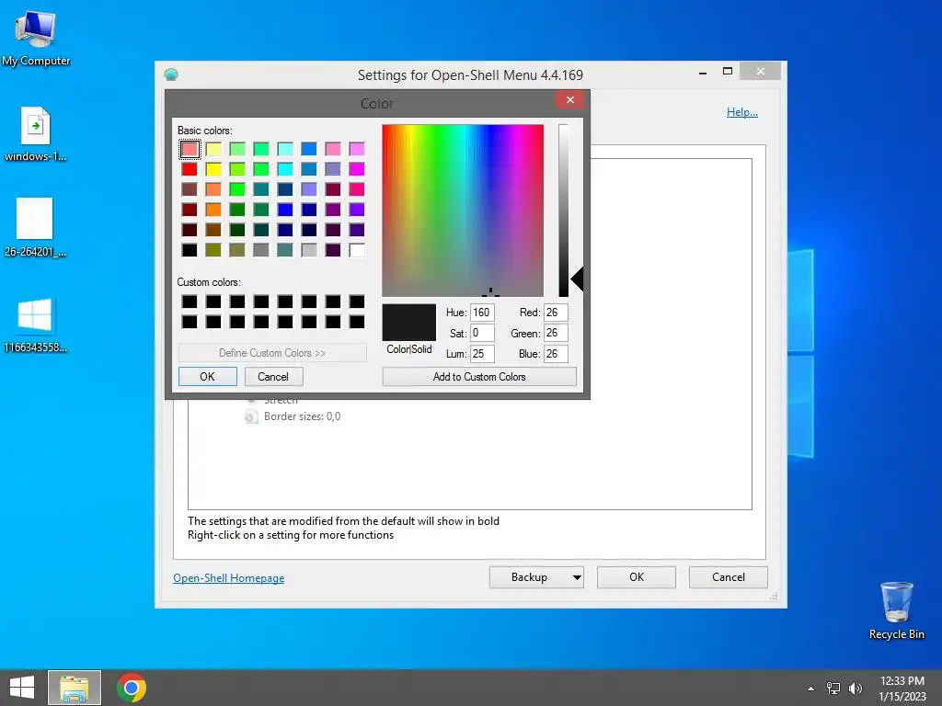Screen dimensions: 942x706
Task: Select the light red basic color swatch
Action: click(190, 149)
